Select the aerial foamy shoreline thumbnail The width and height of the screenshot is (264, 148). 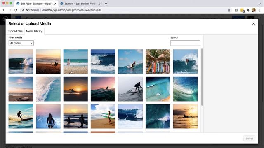[48, 89]
